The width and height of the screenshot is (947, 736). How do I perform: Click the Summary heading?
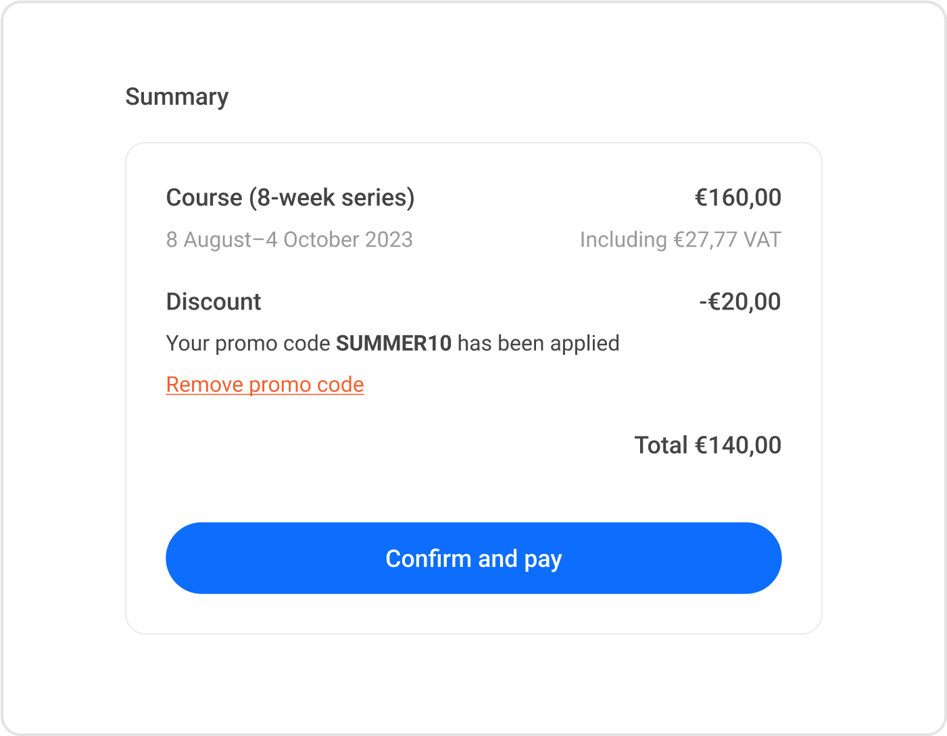point(177,97)
